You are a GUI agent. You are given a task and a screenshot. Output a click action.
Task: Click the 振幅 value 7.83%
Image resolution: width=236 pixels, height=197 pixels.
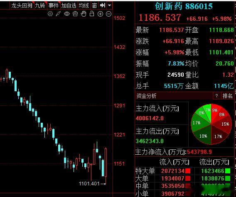(x=176, y=63)
